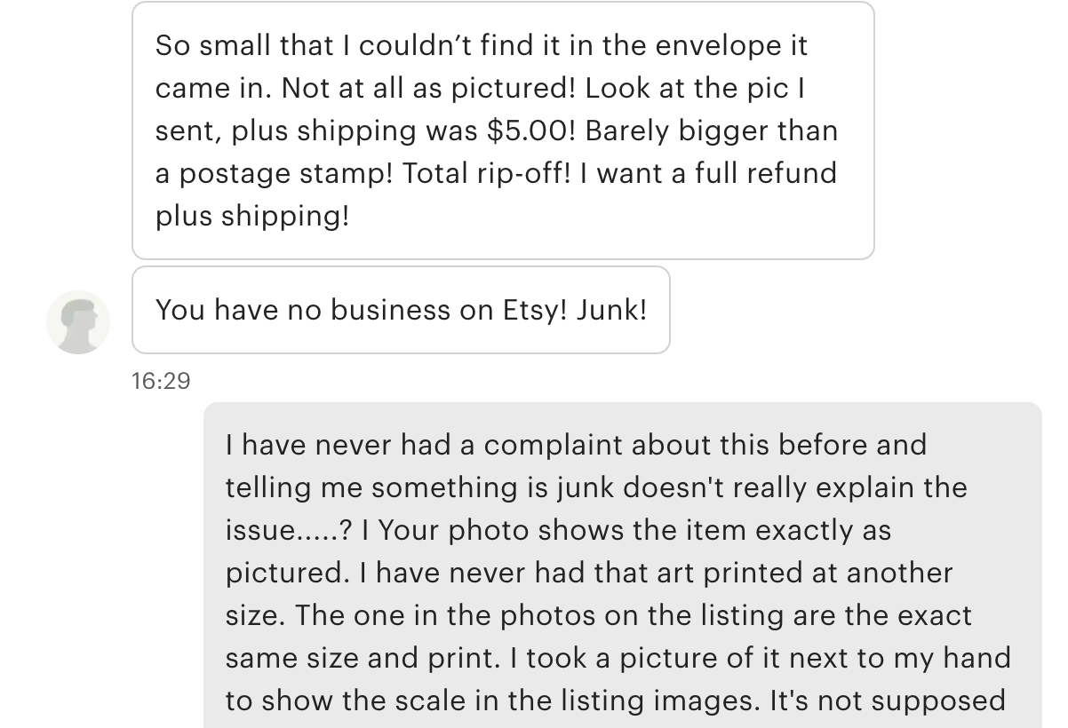Click the buyer's profile avatar
1068x728 pixels.
tap(78, 321)
